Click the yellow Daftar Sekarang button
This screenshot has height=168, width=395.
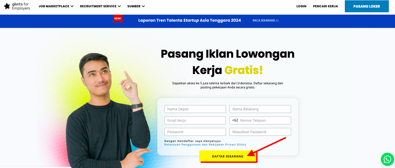228,156
